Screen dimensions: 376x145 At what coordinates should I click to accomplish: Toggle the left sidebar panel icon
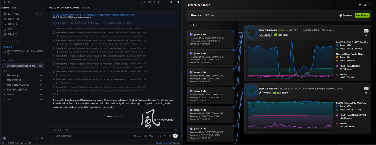coord(5,2)
